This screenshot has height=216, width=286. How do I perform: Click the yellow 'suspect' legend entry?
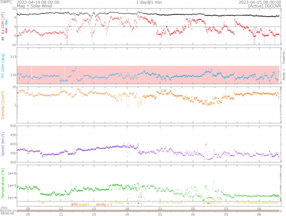pos(84,204)
